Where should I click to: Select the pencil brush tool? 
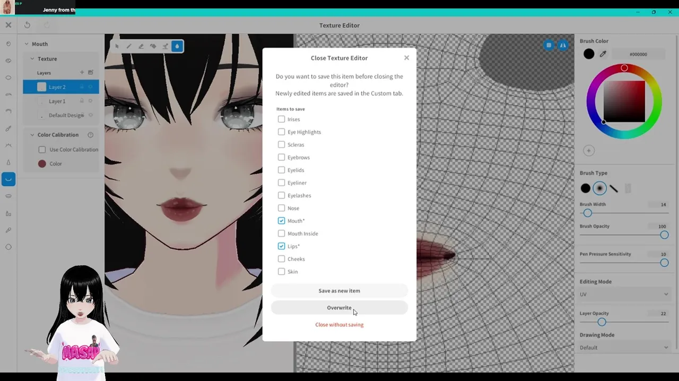129,46
